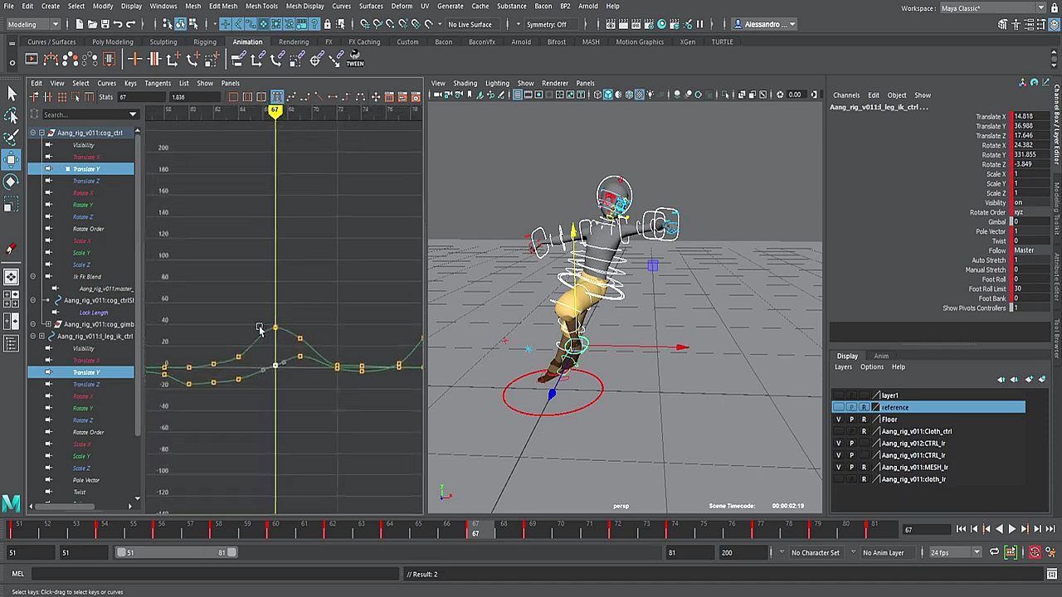Create a new display layer icon
The width and height of the screenshot is (1062, 597).
coord(1029,379)
